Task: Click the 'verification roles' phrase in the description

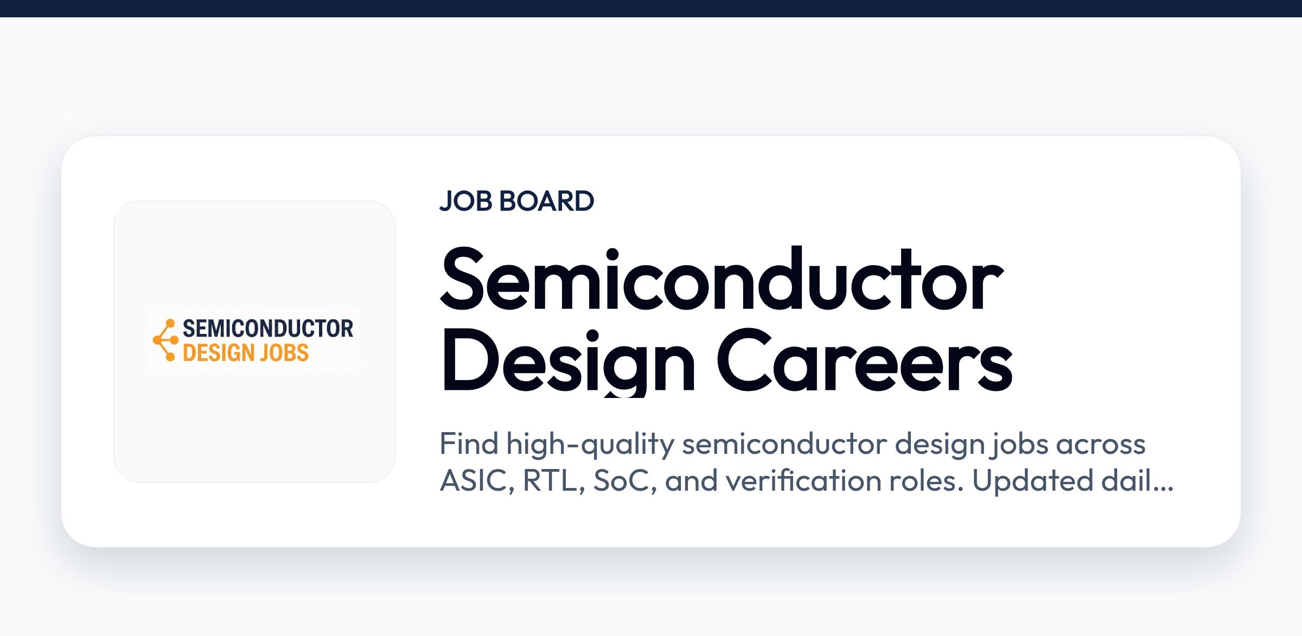Action: coord(845,480)
